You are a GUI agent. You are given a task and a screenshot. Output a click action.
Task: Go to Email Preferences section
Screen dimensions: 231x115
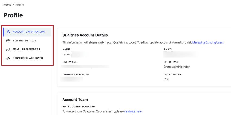27,50
